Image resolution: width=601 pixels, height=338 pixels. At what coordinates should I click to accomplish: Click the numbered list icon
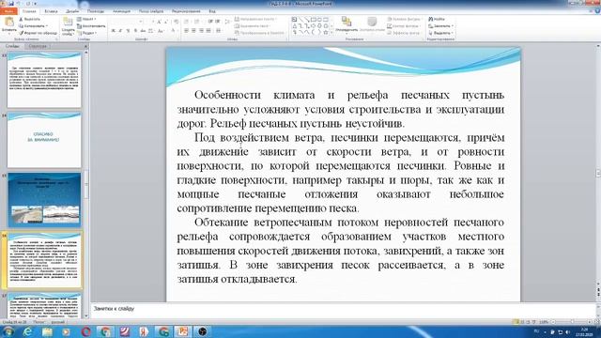[x=197, y=22]
